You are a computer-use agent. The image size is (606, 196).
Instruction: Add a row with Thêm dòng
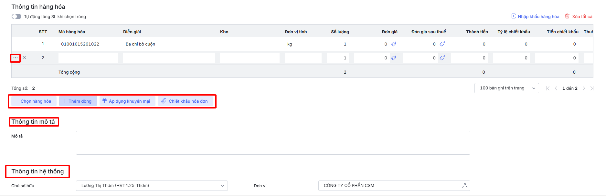[78, 101]
